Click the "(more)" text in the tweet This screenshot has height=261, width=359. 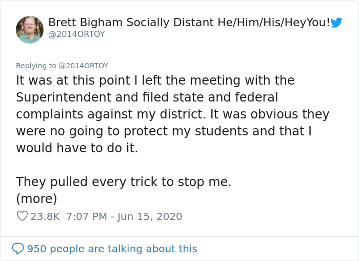coord(36,198)
